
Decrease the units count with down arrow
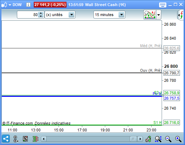coord(41,16)
